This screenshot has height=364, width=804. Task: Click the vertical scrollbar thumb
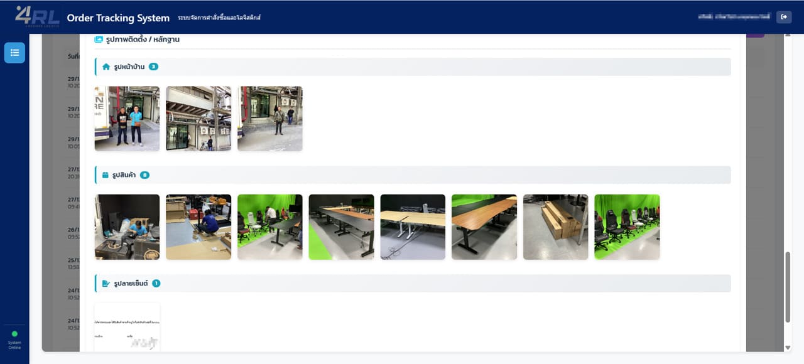[x=788, y=287]
